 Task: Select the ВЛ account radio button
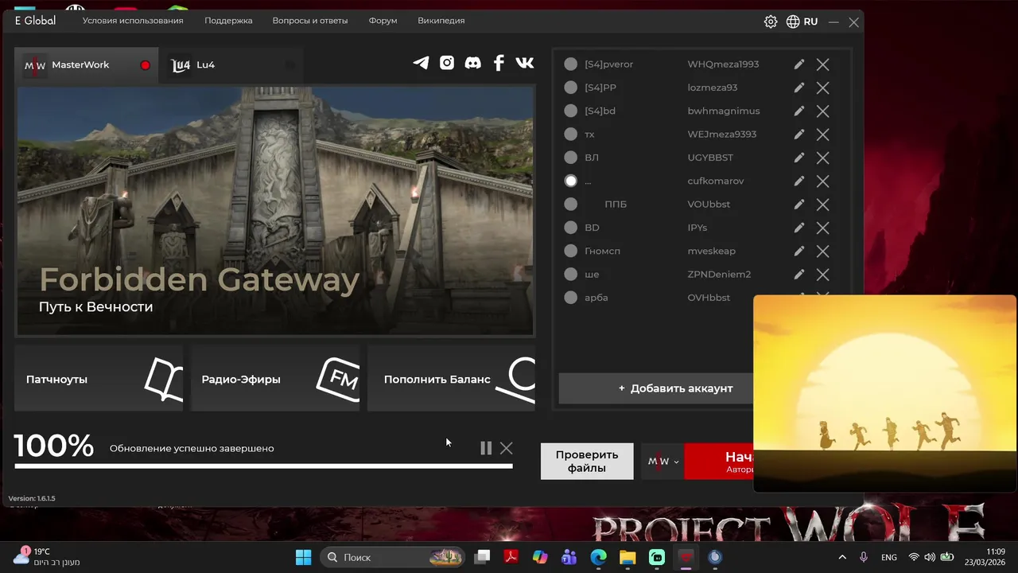pos(571,158)
